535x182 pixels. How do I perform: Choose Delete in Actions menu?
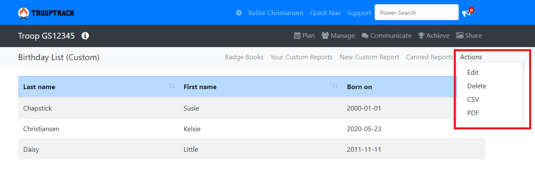coord(476,86)
